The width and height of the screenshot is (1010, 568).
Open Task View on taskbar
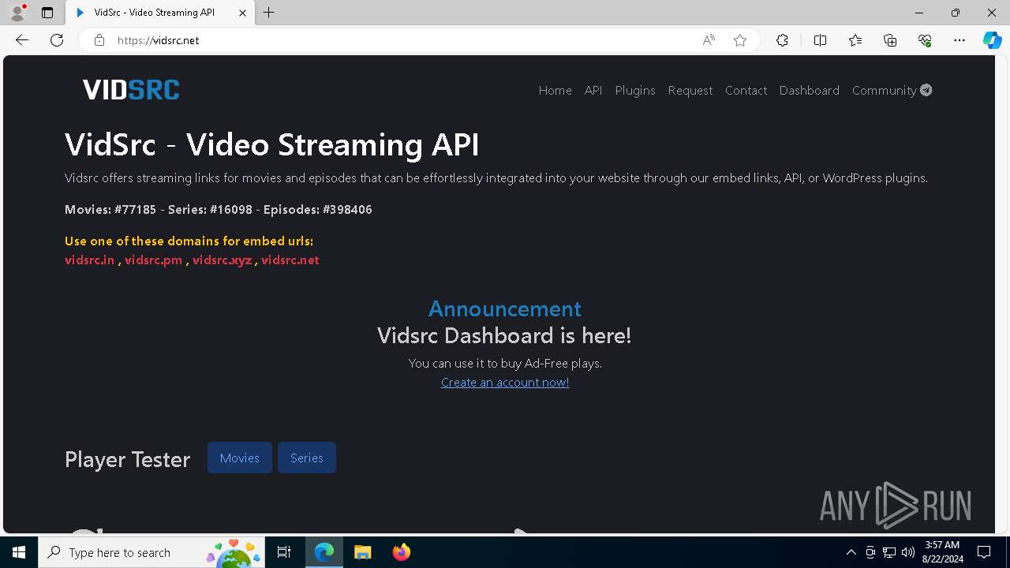[284, 552]
